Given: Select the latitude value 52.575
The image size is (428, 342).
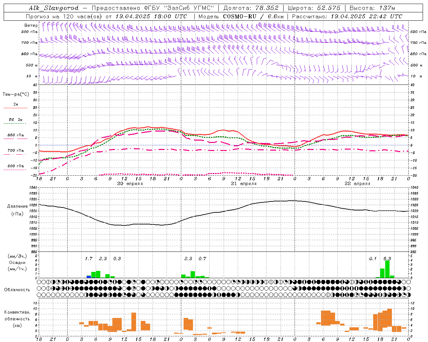Looking at the screenshot, I should click(x=329, y=8).
